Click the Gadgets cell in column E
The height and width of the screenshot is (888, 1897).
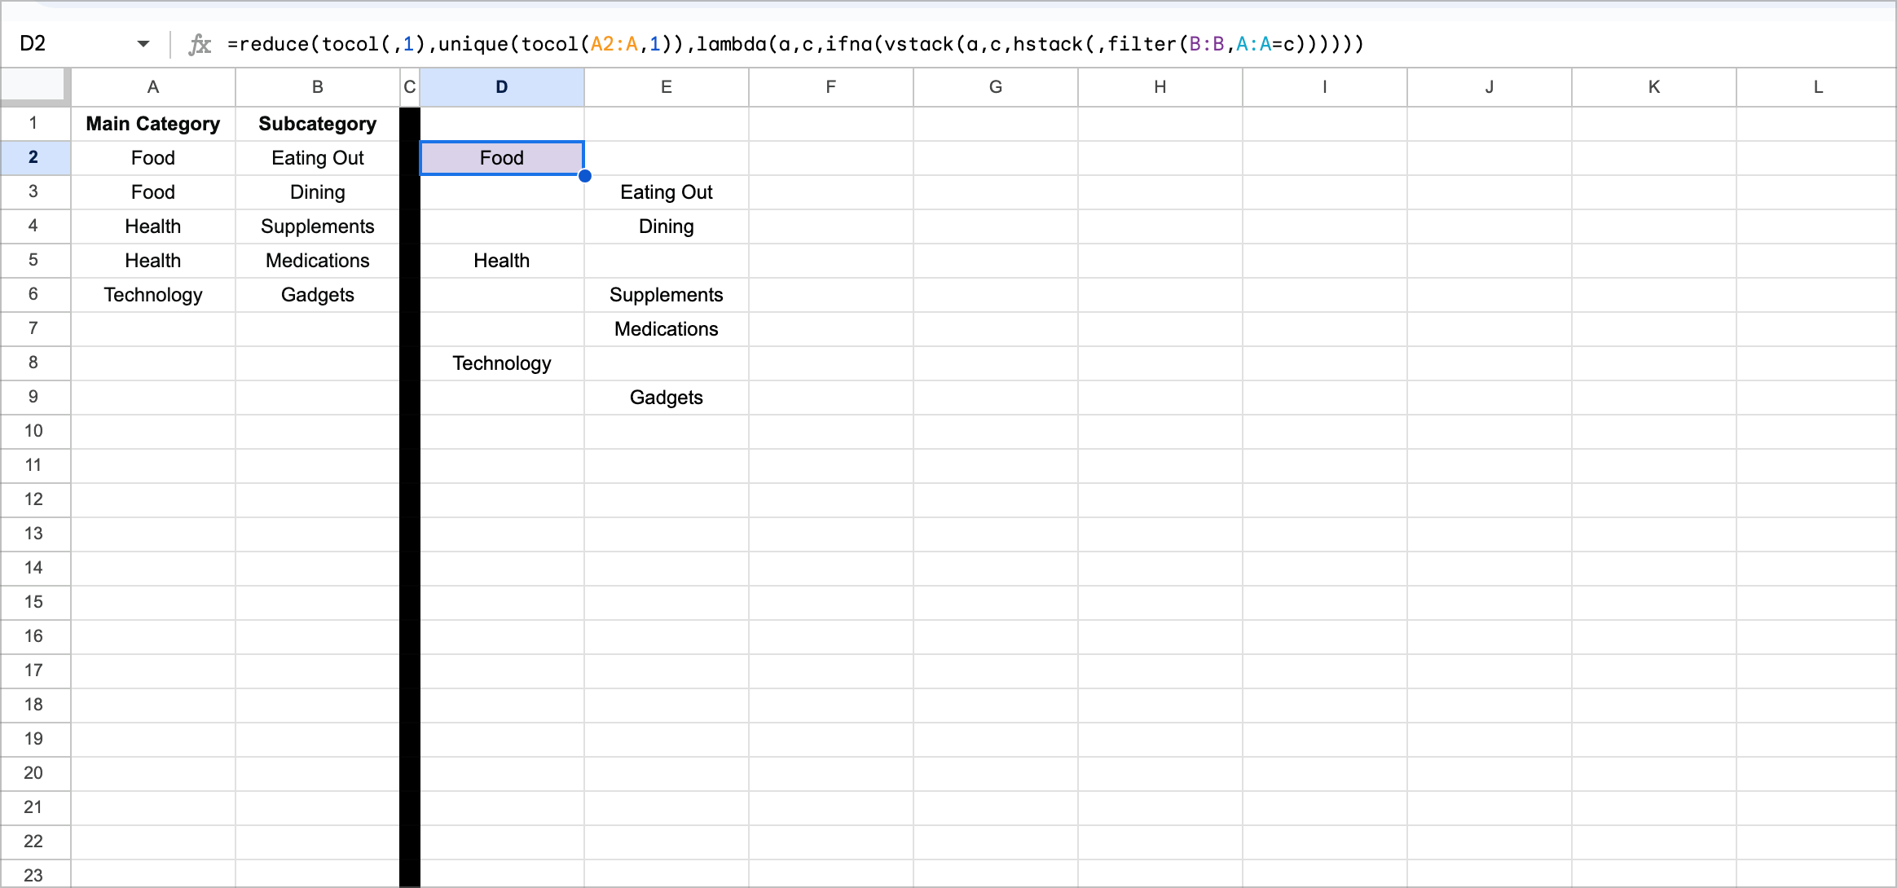[667, 398]
